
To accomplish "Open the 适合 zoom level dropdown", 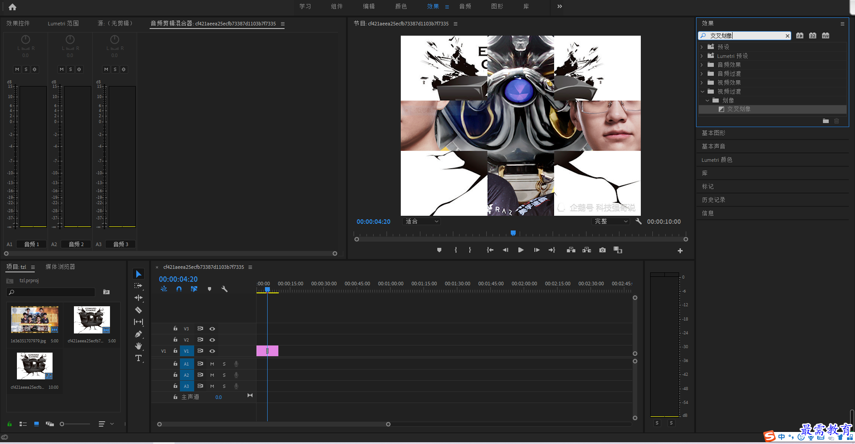I will [x=421, y=221].
